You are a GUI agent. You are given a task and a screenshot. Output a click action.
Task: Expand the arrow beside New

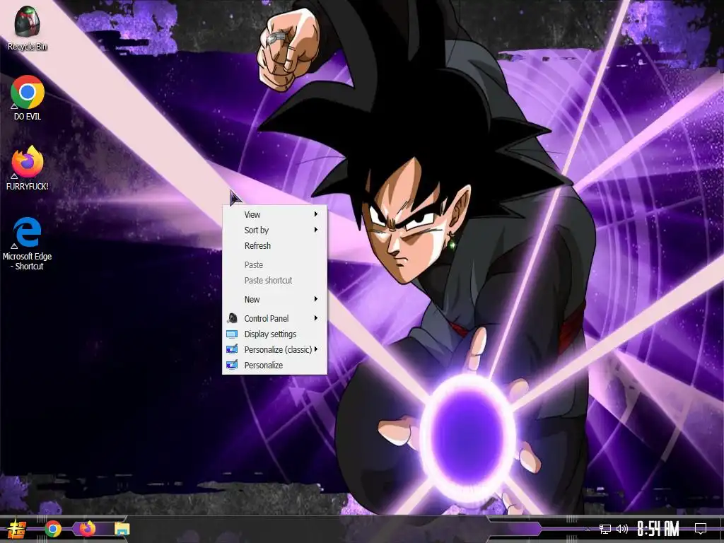coord(316,299)
